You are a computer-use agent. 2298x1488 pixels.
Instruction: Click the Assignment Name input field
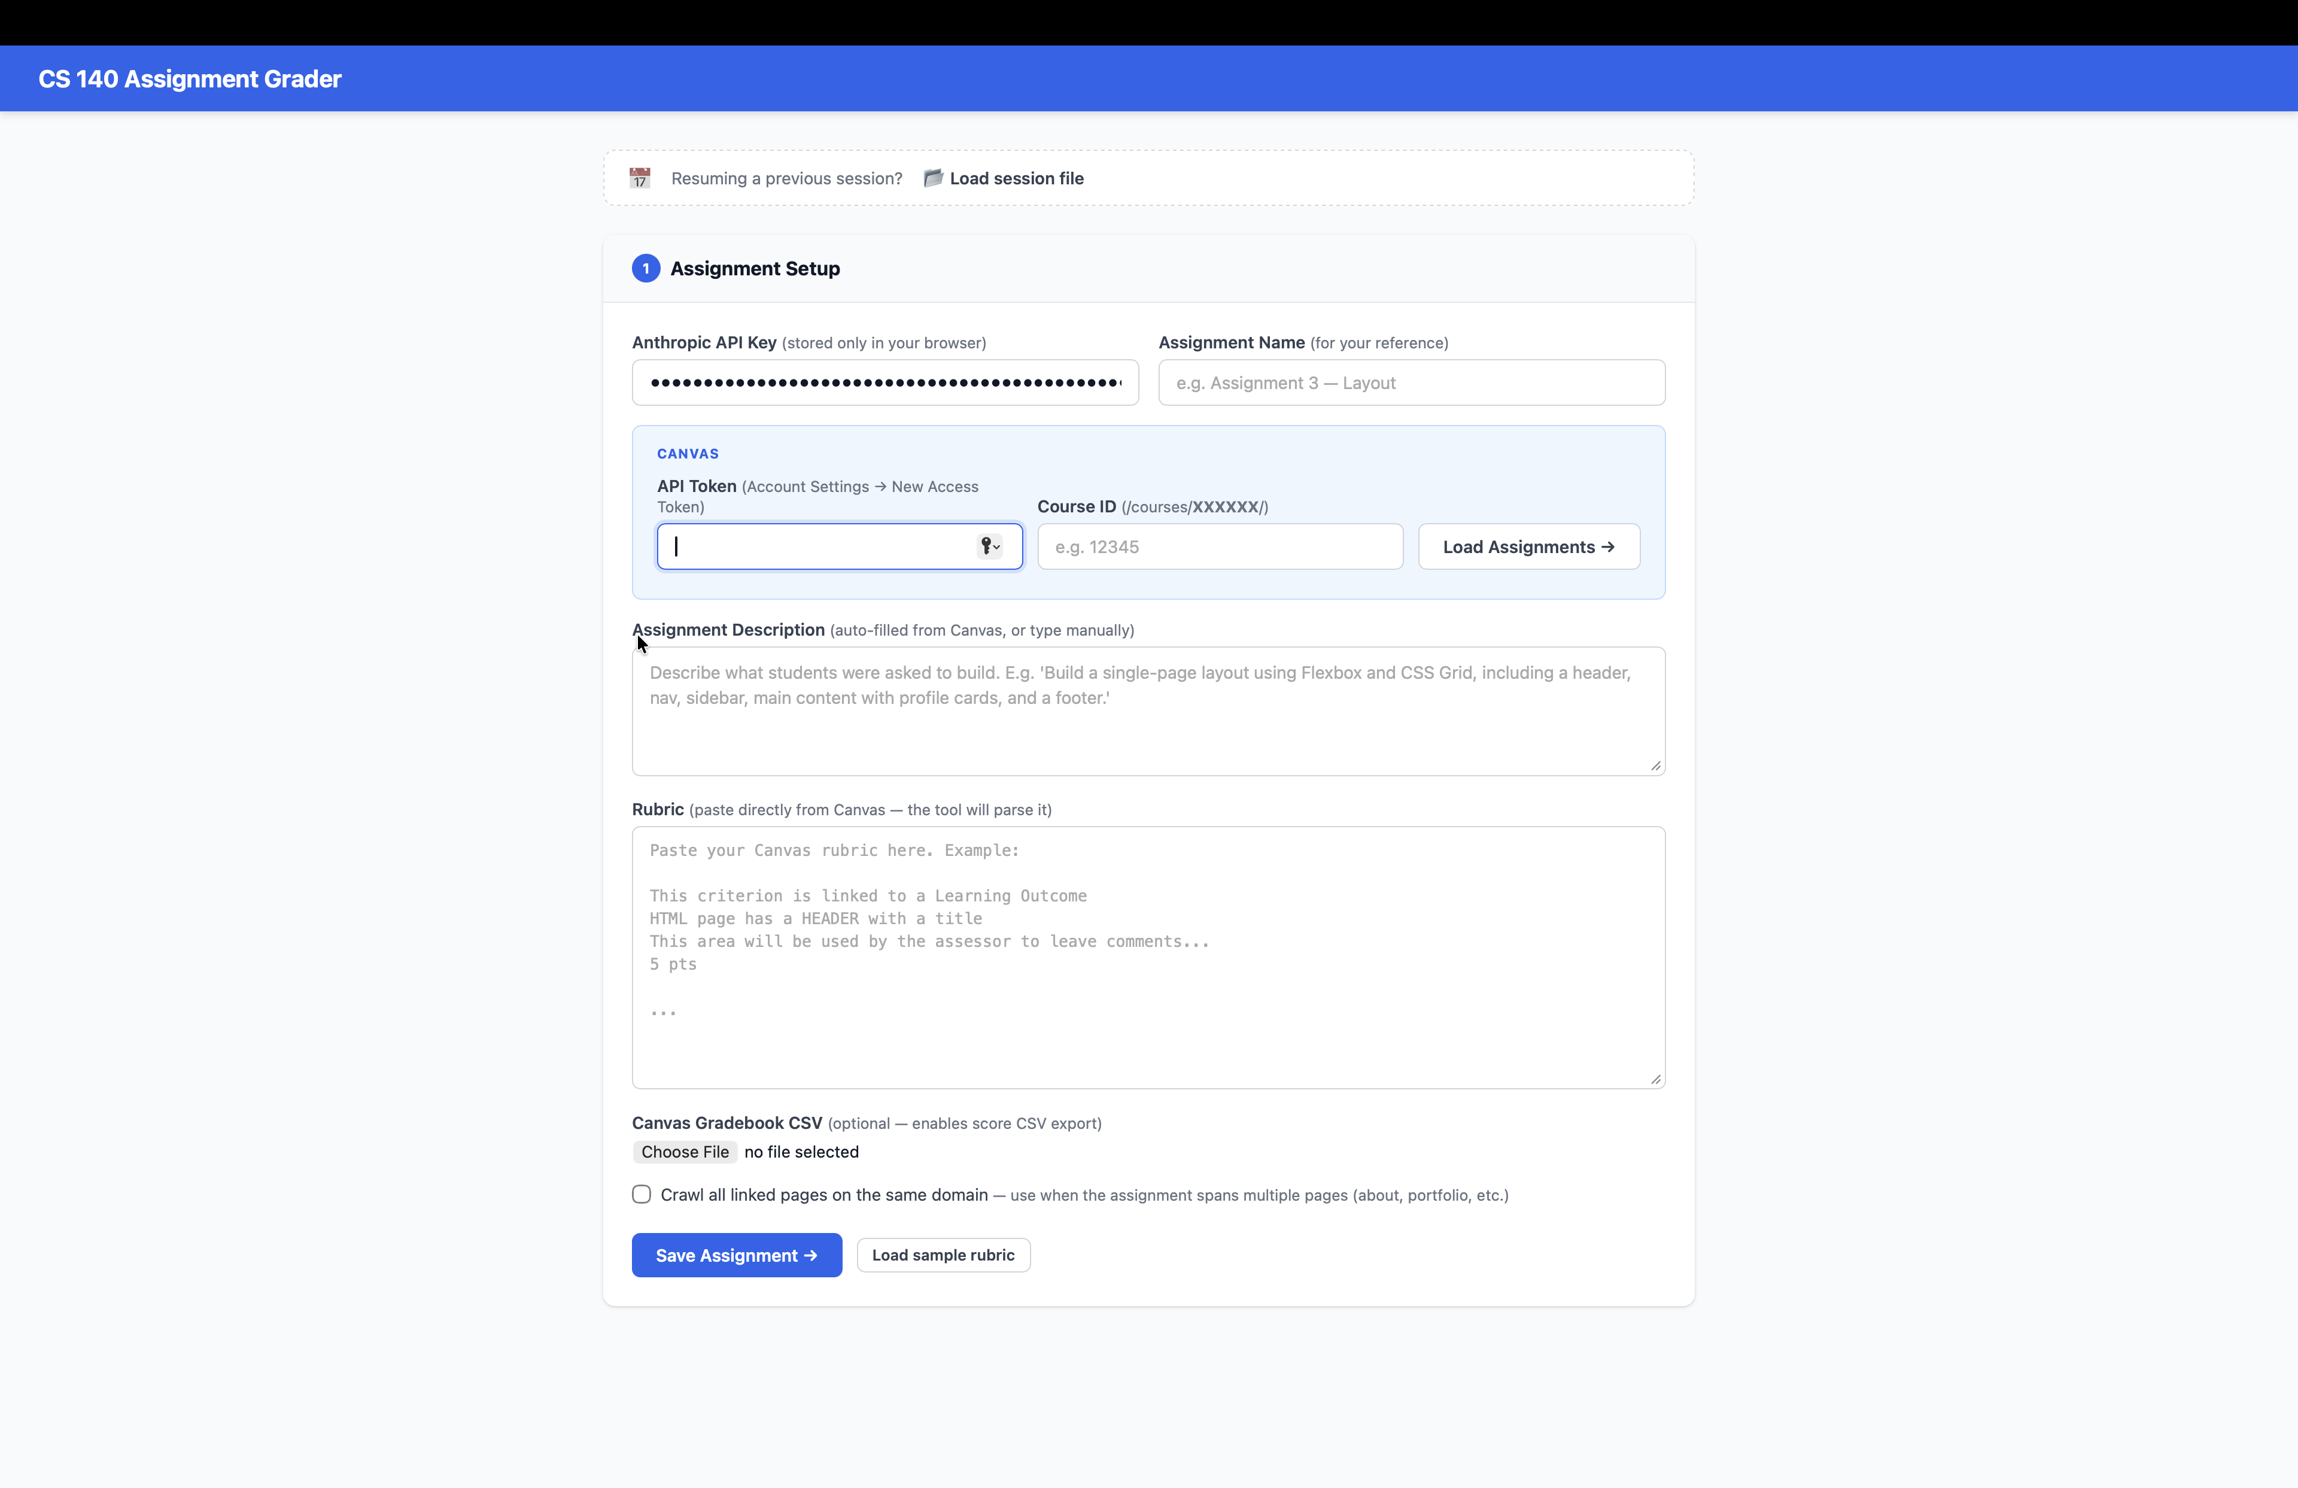coord(1412,382)
